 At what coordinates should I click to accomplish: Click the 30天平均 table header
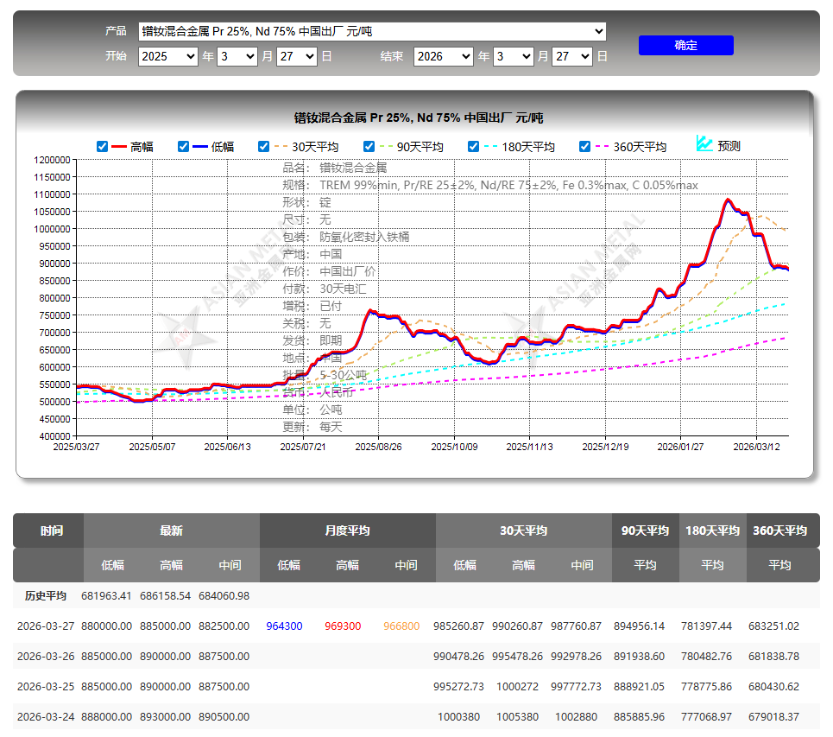pos(523,531)
